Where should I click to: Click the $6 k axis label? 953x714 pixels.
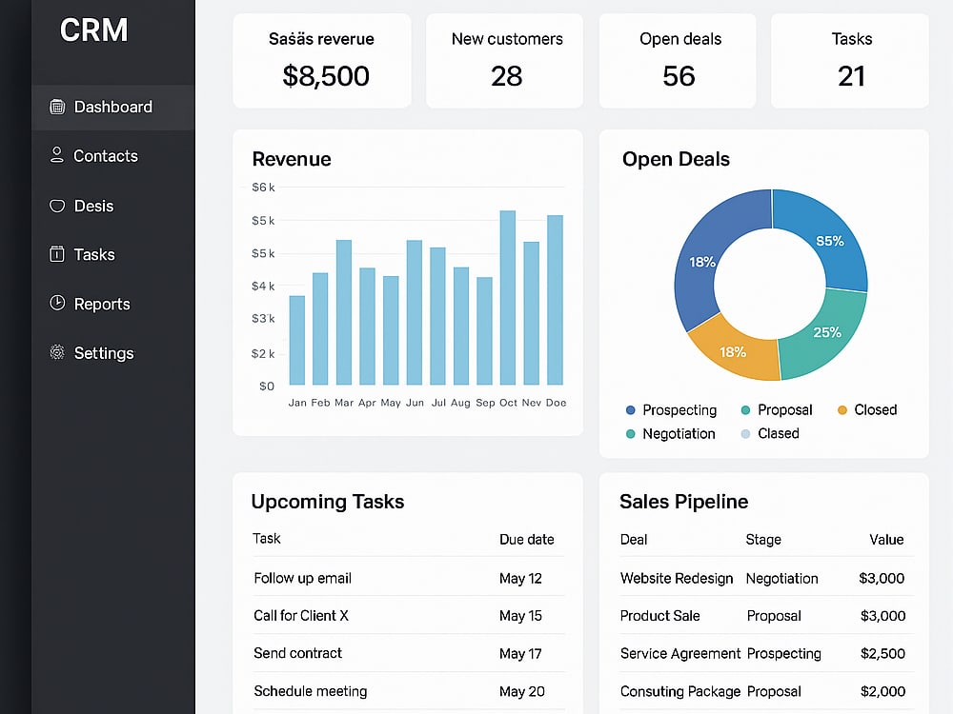click(263, 187)
